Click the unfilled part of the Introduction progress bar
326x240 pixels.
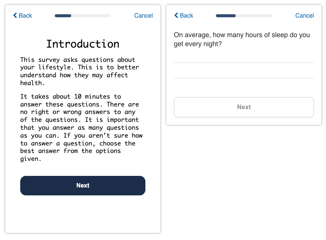tap(91, 16)
